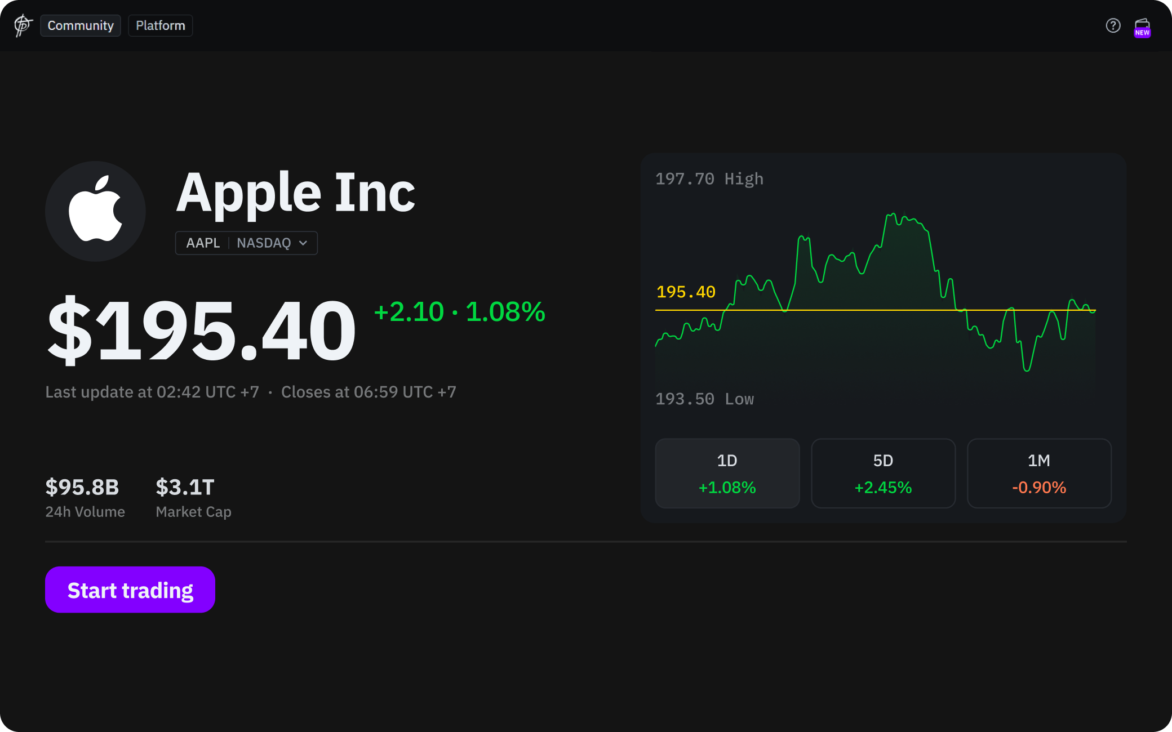
Task: Expand the NASDAQ exchange dropdown chevron
Action: tap(303, 243)
